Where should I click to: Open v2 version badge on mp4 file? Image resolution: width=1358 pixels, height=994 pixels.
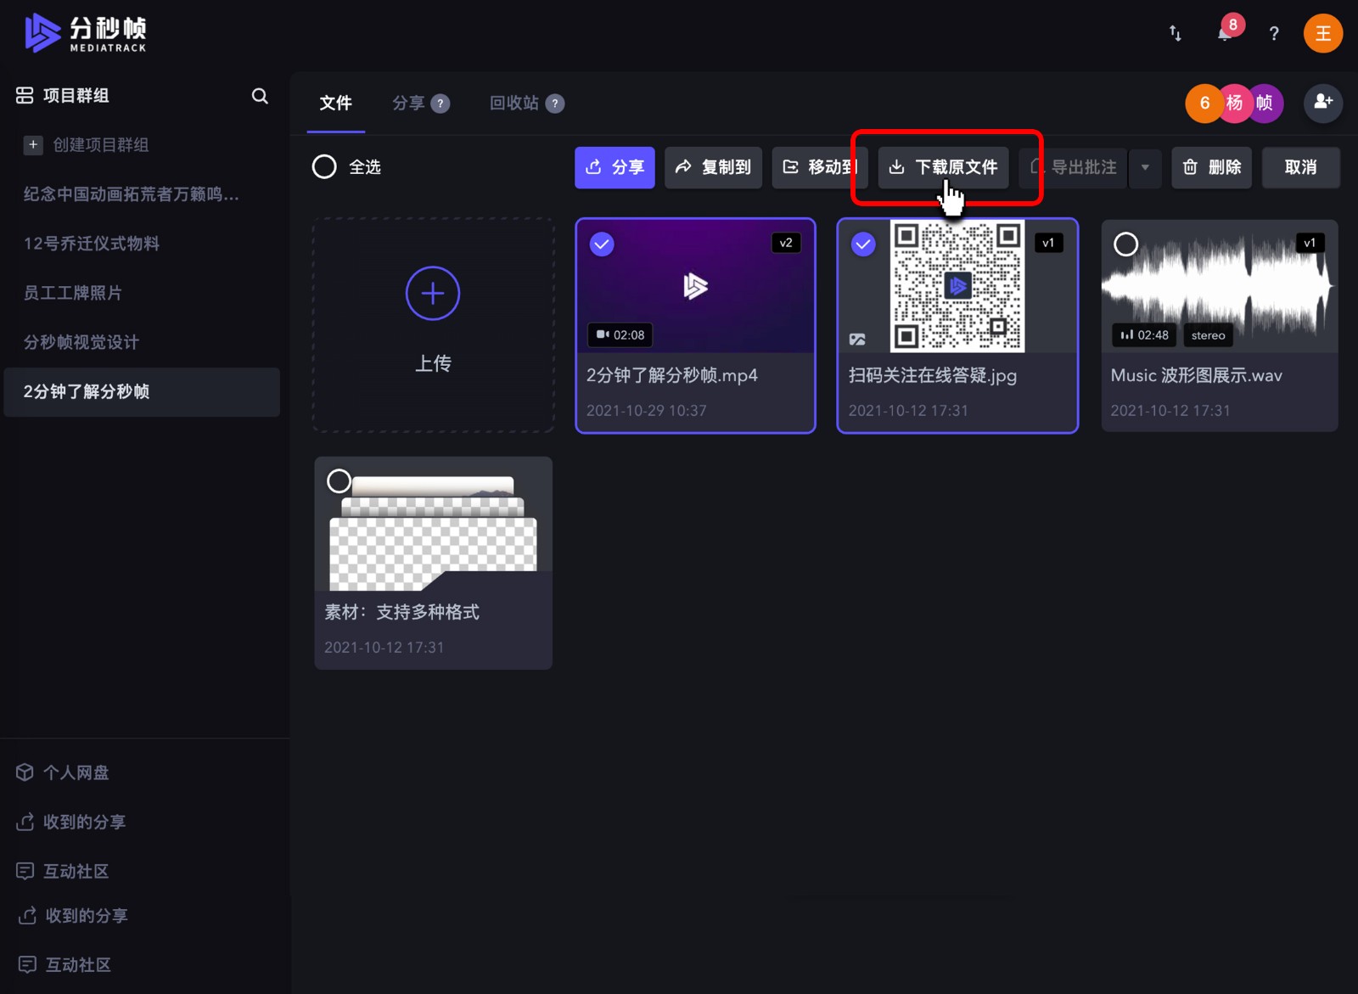pyautogui.click(x=786, y=243)
